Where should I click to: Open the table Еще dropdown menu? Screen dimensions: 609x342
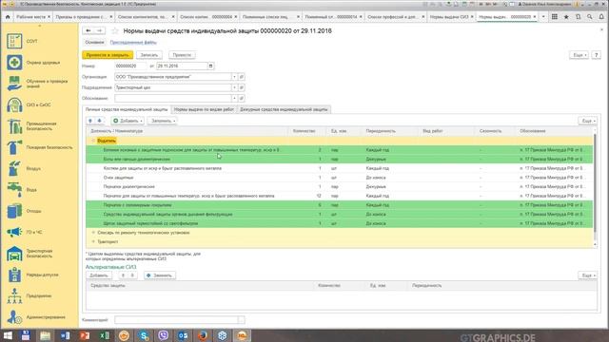pos(587,121)
